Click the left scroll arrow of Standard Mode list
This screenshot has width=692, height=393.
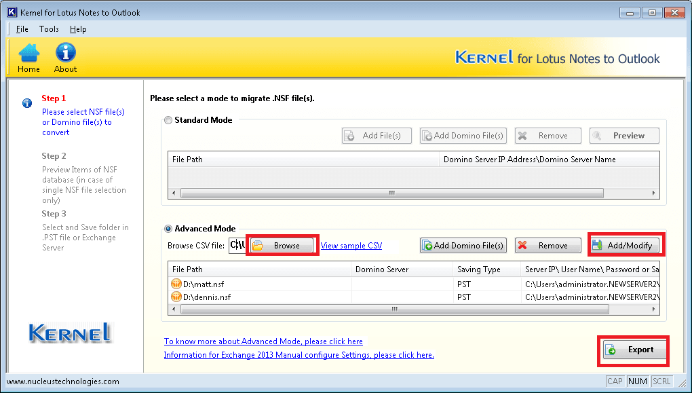click(174, 193)
